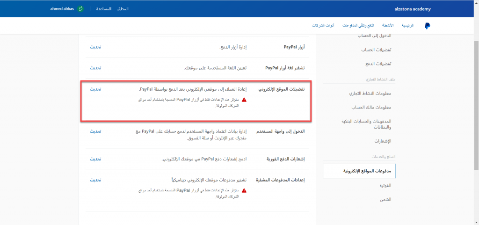The width and height of the screenshot is (479, 225).
Task: Click تحديث for تفضيلات الموقع الإلكتروني
Action: (x=95, y=89)
